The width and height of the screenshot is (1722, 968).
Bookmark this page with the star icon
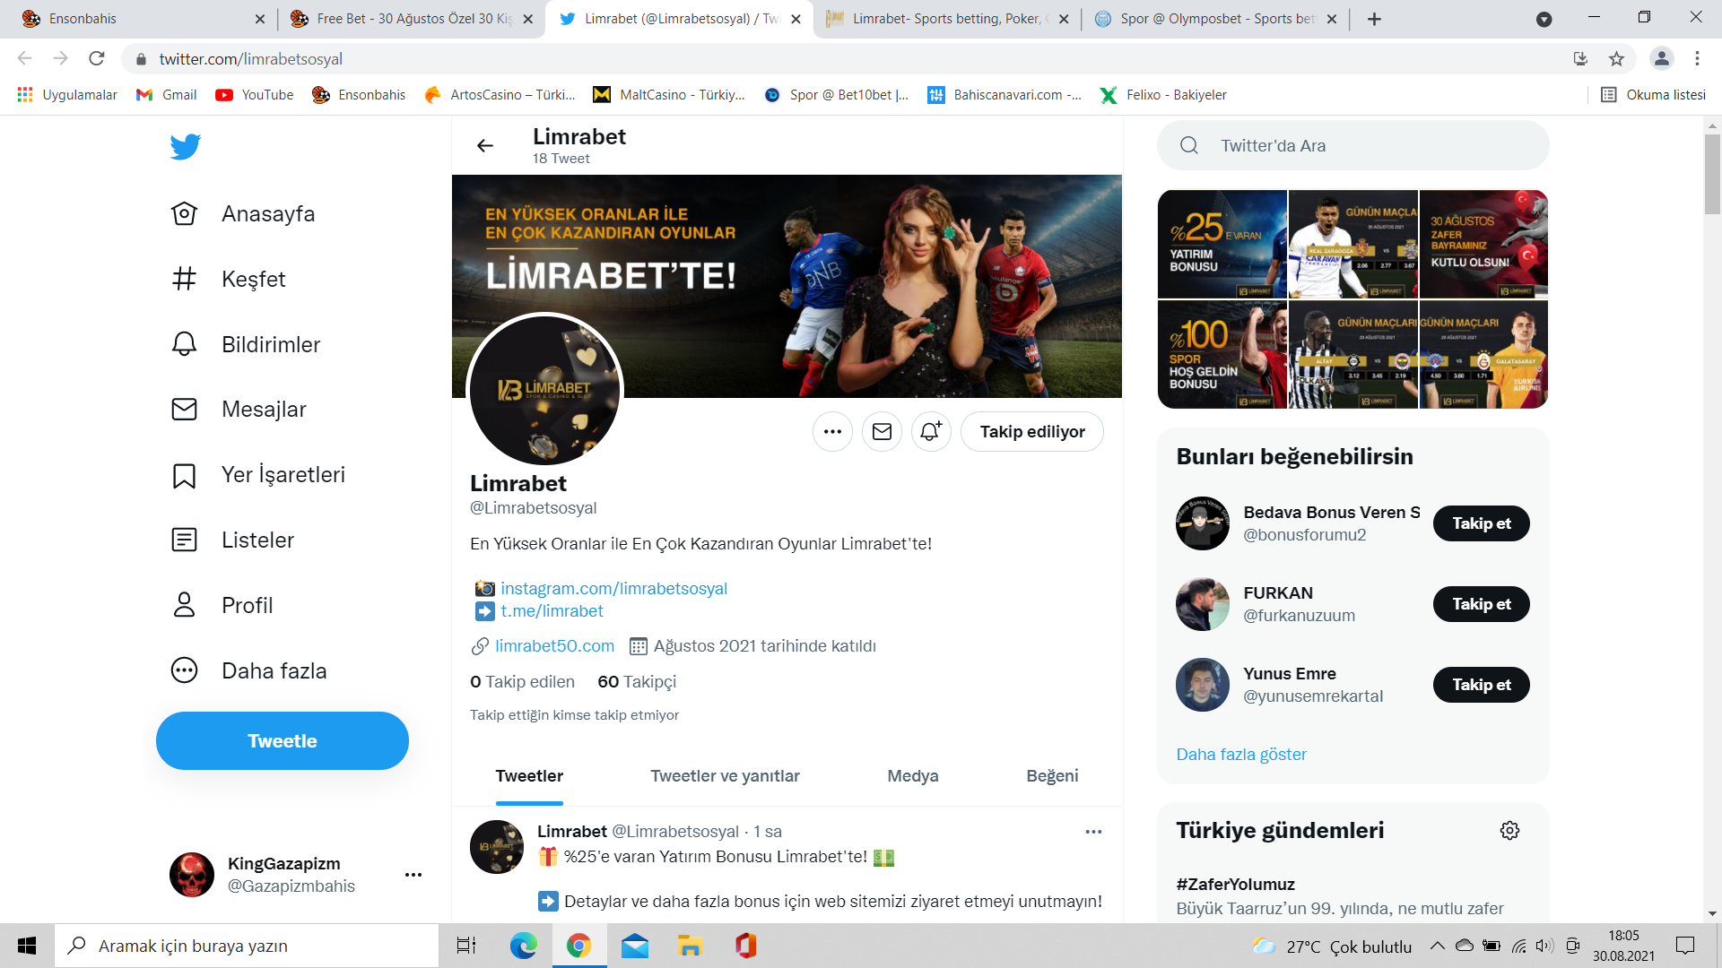[1616, 59]
